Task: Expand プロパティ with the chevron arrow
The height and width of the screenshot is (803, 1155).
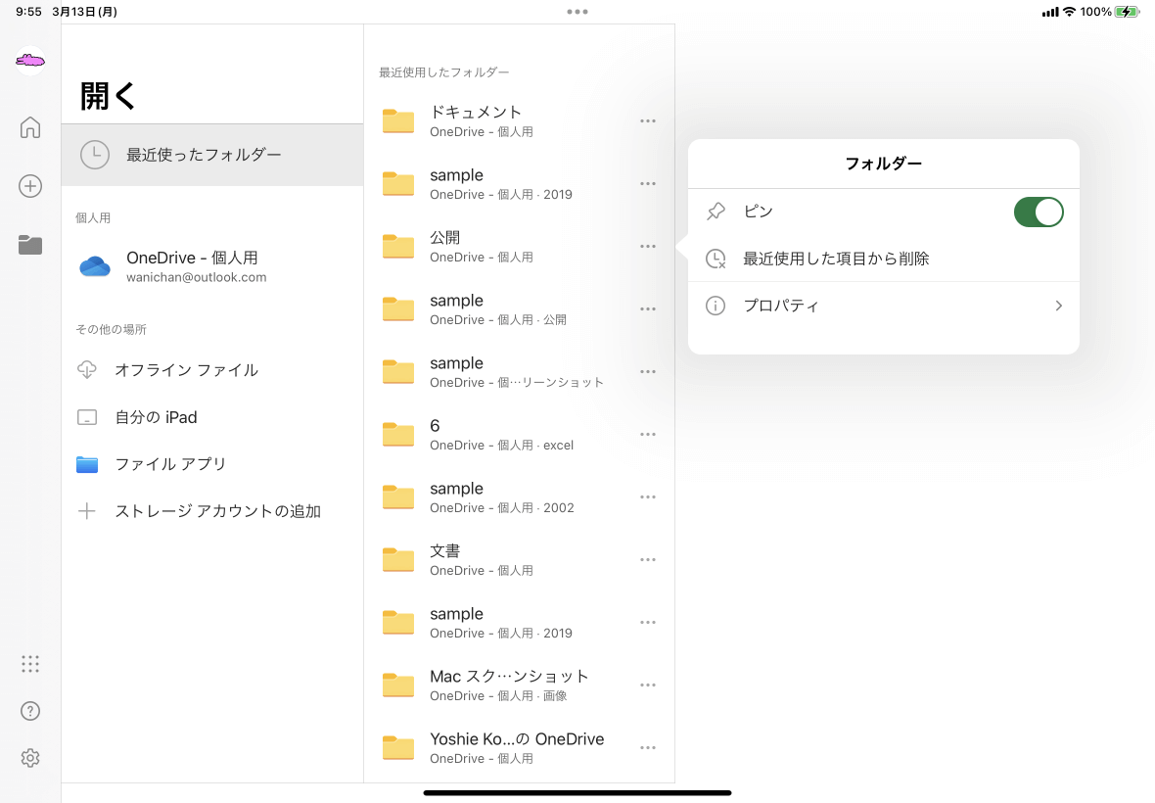Action: pos(1058,306)
